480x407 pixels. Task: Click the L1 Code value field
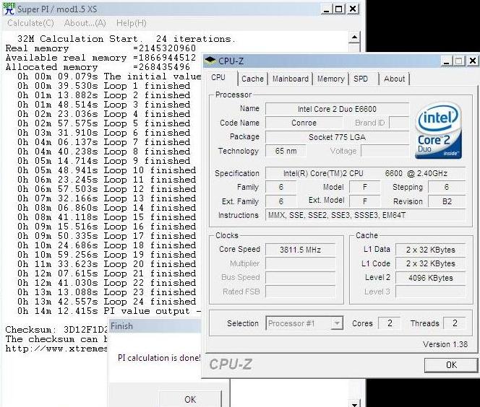[430, 263]
